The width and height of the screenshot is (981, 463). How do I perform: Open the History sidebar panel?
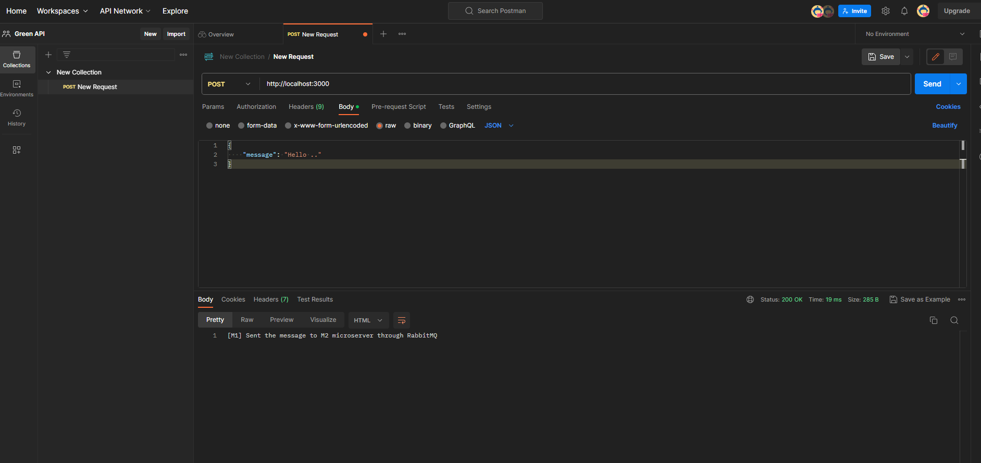point(17,118)
